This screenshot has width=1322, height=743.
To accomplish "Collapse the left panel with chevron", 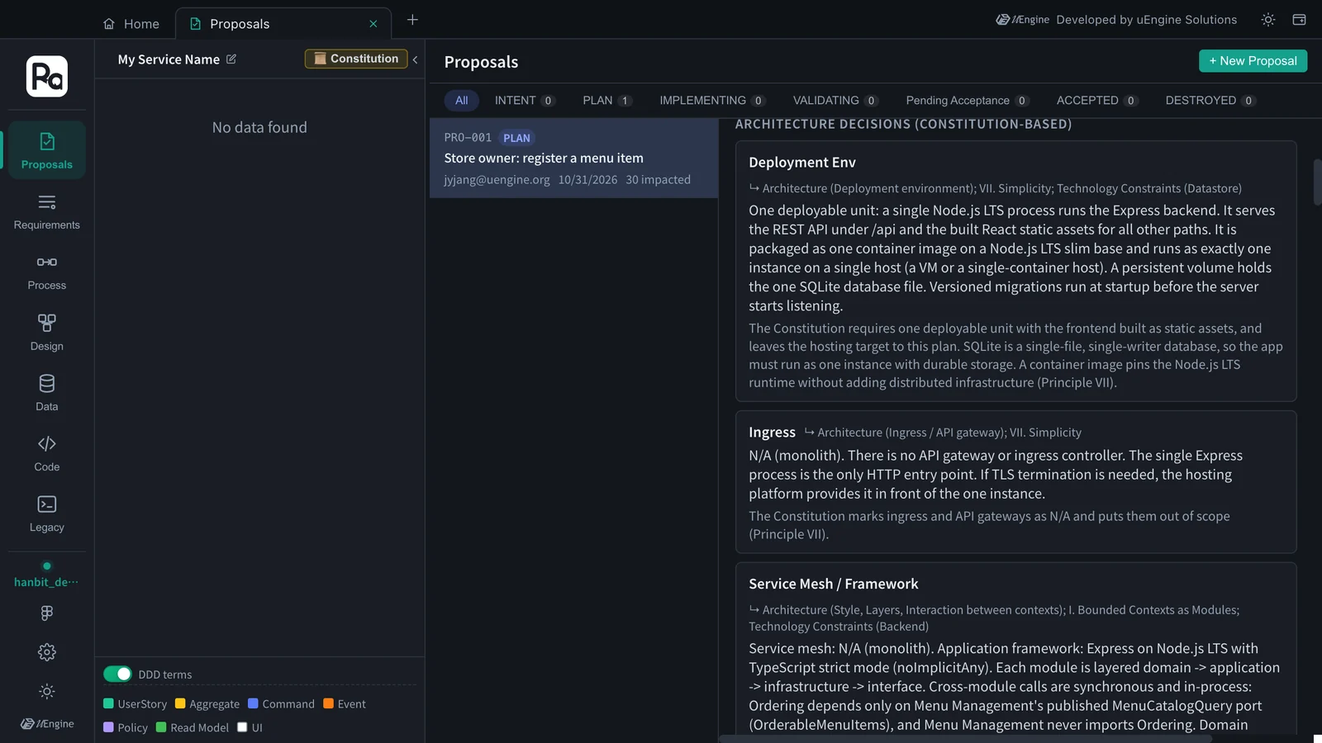I will [415, 59].
